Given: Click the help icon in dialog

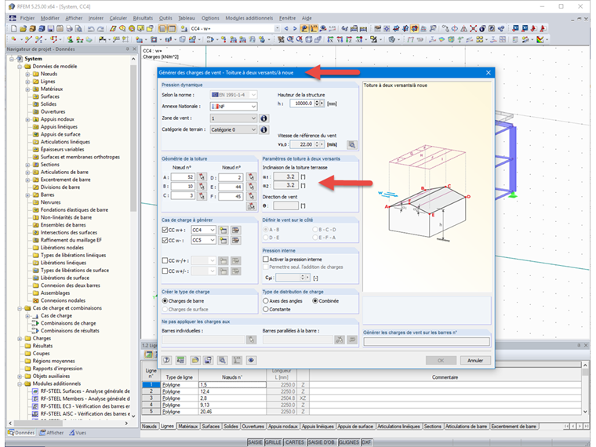Looking at the screenshot, I should [x=167, y=360].
